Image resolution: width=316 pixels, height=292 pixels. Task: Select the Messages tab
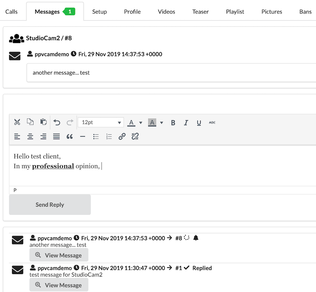pyautogui.click(x=55, y=12)
